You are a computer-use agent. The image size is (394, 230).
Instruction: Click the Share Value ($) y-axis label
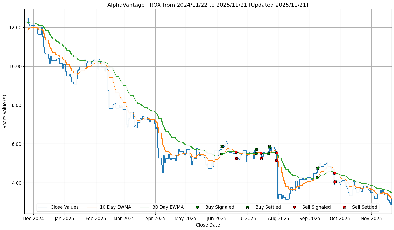pos(5,111)
